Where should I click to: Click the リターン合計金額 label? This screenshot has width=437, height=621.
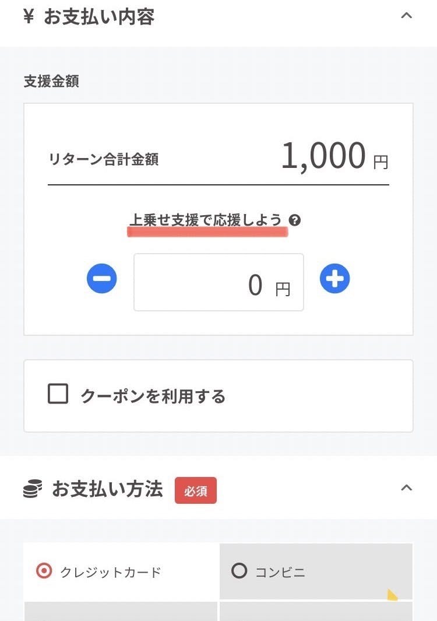[104, 160]
